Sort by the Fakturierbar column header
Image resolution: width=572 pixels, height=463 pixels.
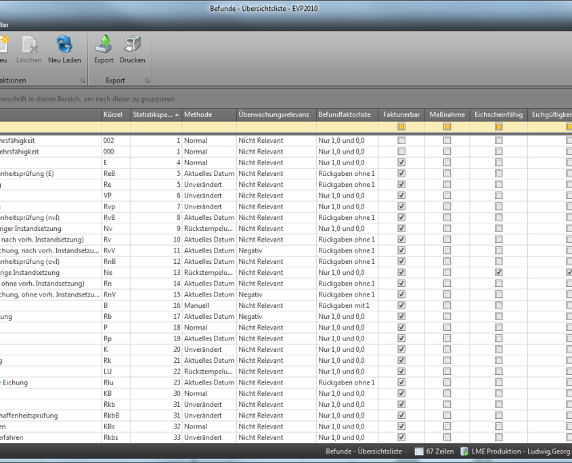pyautogui.click(x=401, y=114)
